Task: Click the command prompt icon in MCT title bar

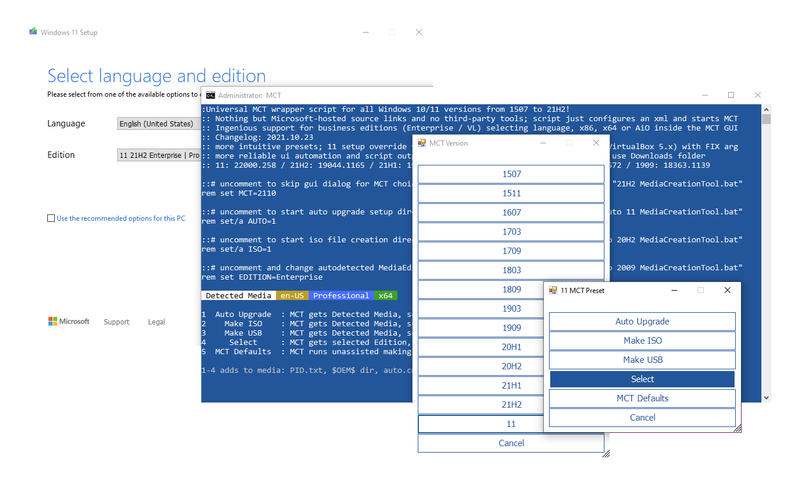Action: pos(210,94)
